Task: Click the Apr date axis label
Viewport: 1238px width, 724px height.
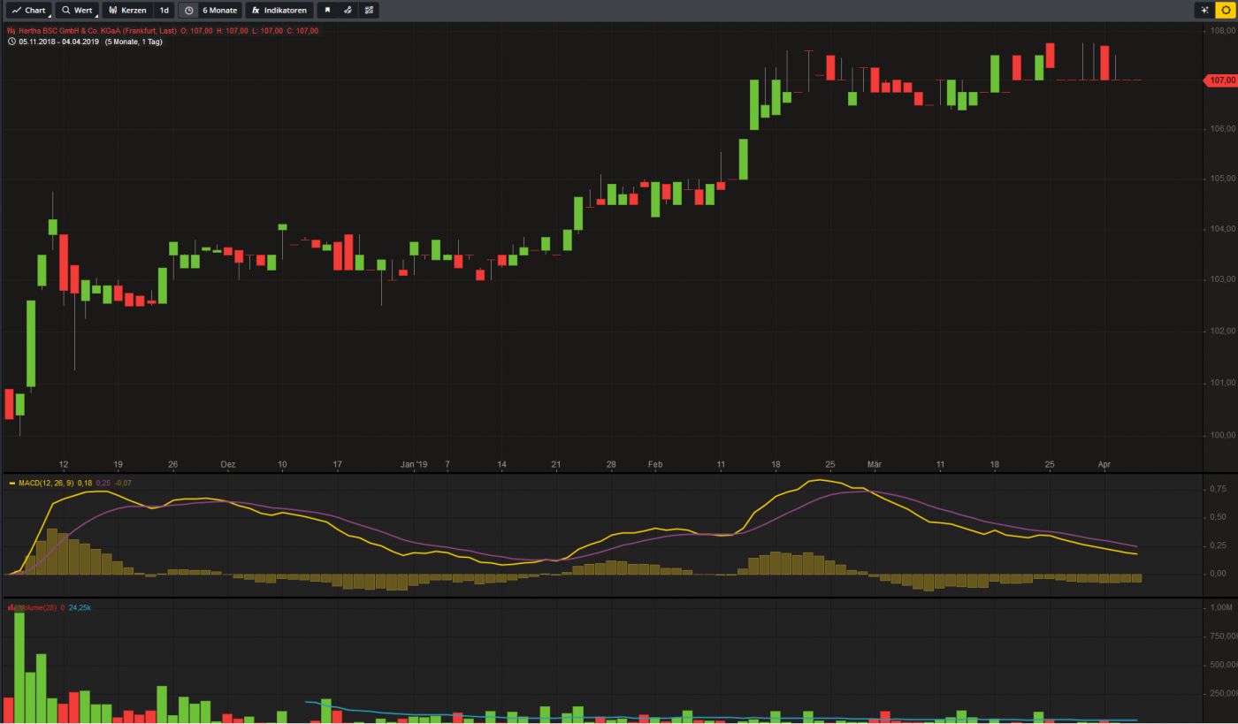Action: tap(1103, 464)
